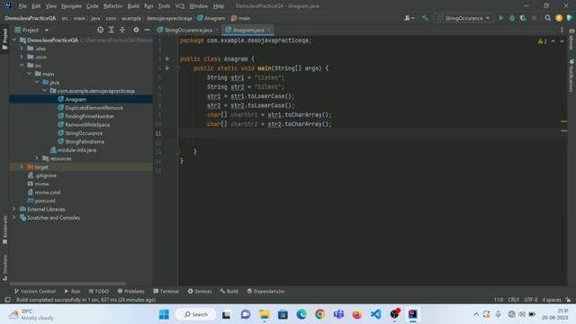
Task: Open Notifications side panel
Action: [x=571, y=76]
